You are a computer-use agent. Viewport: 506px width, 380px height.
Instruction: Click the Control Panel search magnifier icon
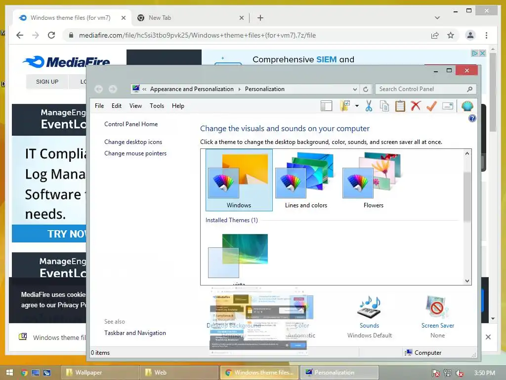pyautogui.click(x=469, y=89)
